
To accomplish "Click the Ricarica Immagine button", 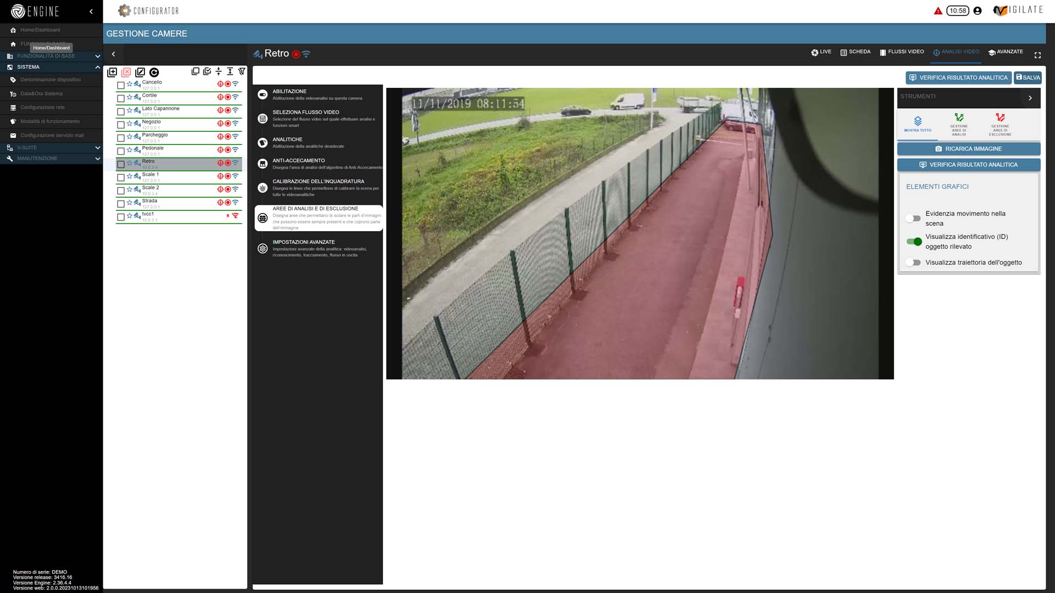I will pos(969,149).
